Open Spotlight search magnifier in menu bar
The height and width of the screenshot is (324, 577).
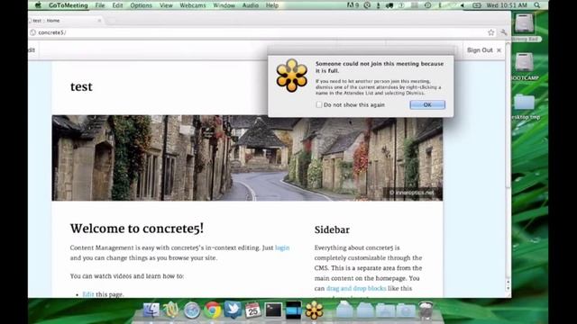[x=537, y=5]
